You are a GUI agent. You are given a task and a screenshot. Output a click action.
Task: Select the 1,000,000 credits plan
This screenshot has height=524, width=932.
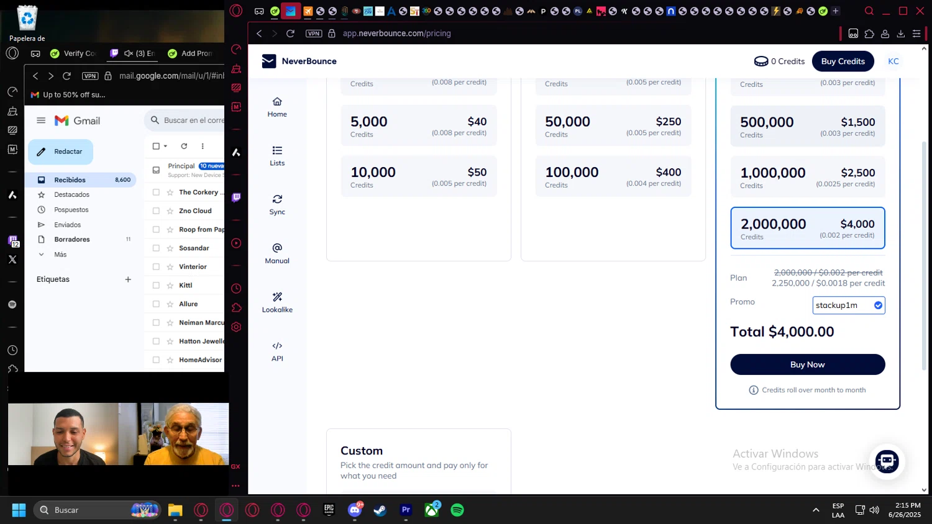pos(808,177)
